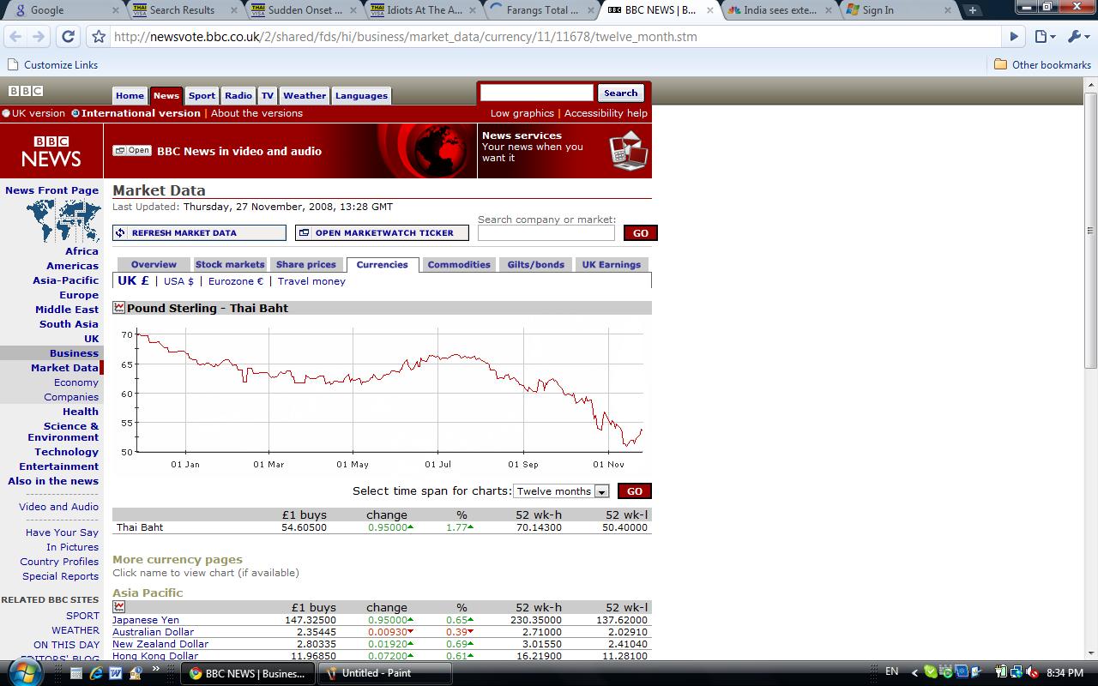Click GO next to company search

640,232
